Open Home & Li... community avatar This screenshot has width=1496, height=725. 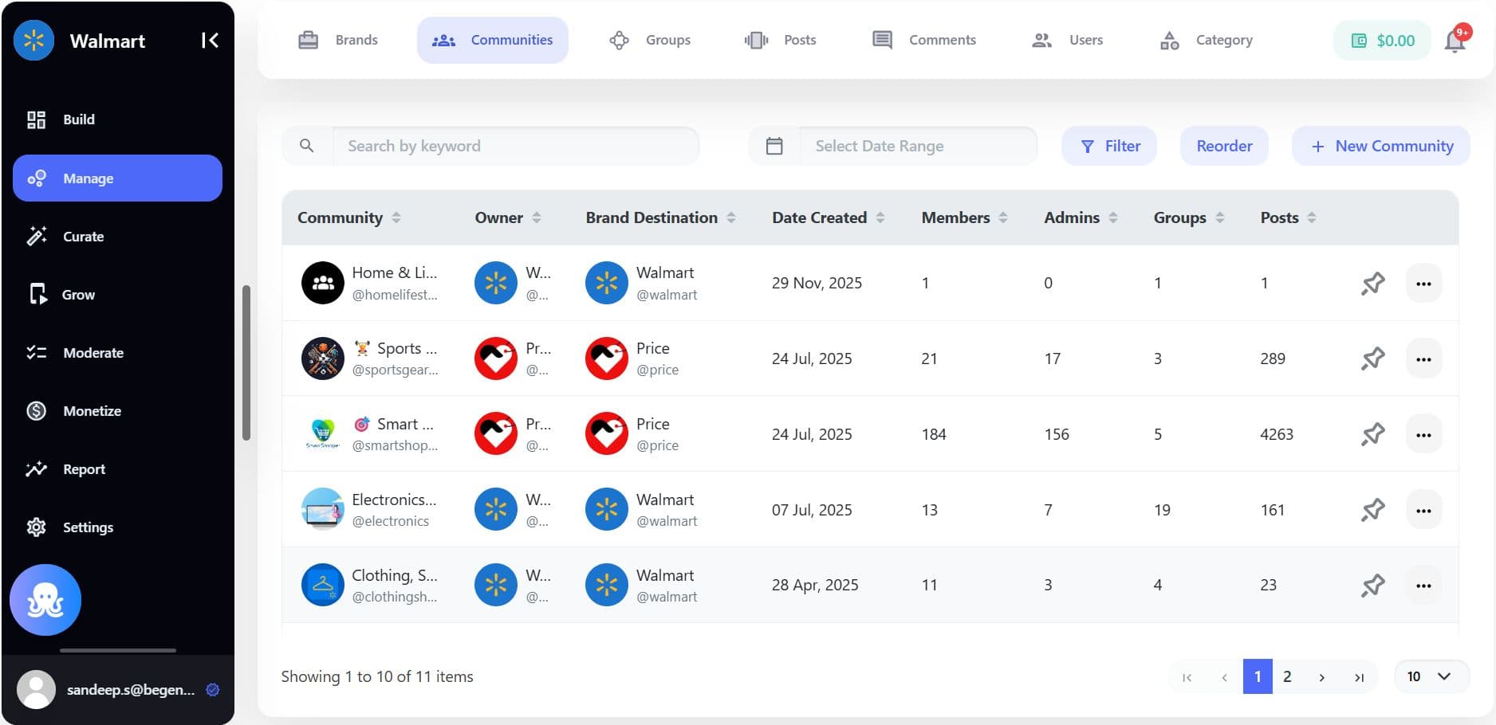tap(323, 283)
